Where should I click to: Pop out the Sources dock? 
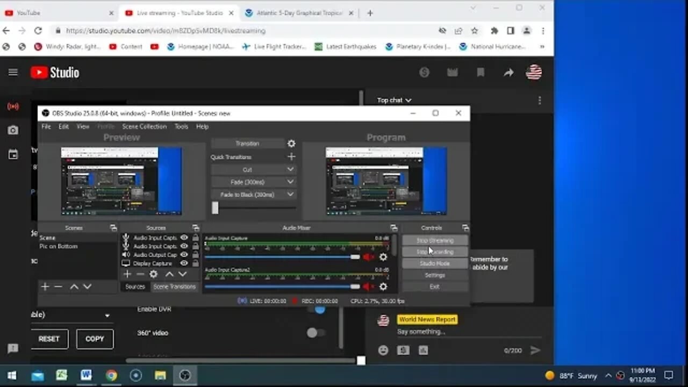196,228
